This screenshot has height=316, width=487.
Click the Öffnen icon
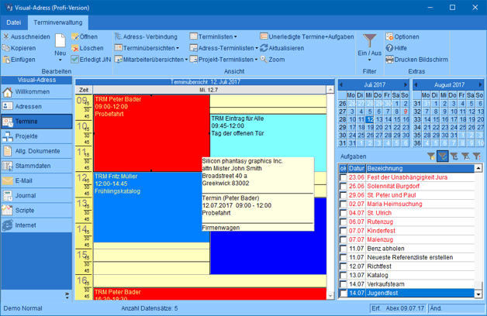(x=75, y=37)
